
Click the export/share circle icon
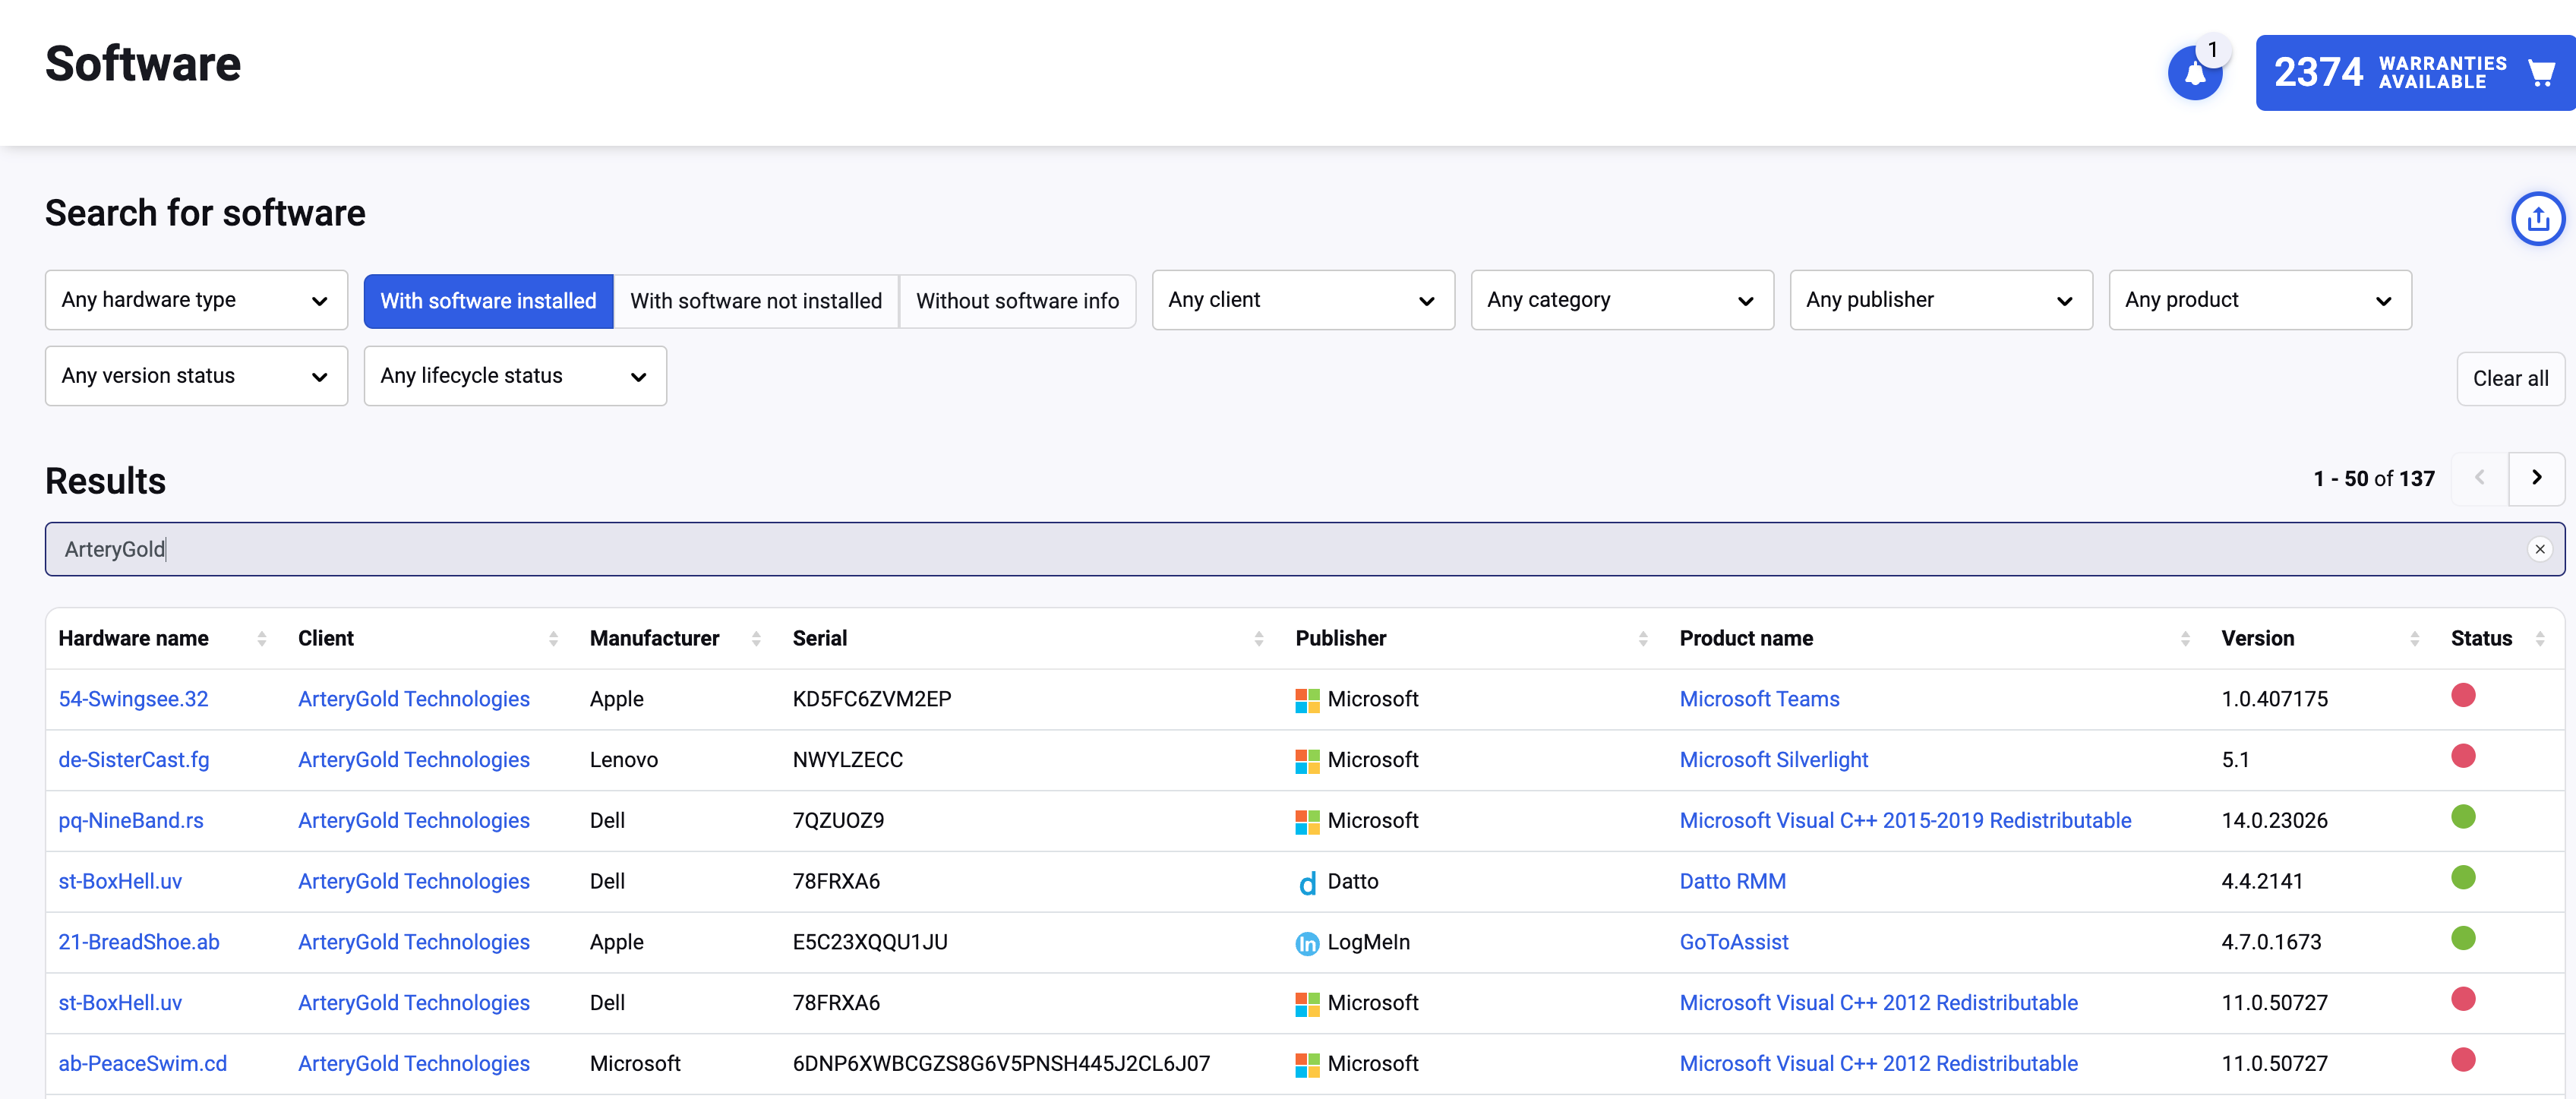(2537, 218)
